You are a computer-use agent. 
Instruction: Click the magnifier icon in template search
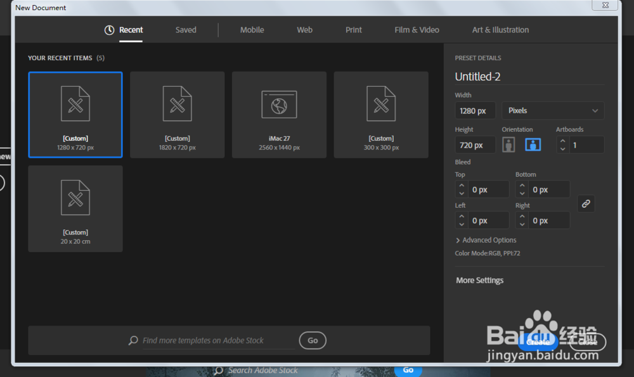[133, 341]
